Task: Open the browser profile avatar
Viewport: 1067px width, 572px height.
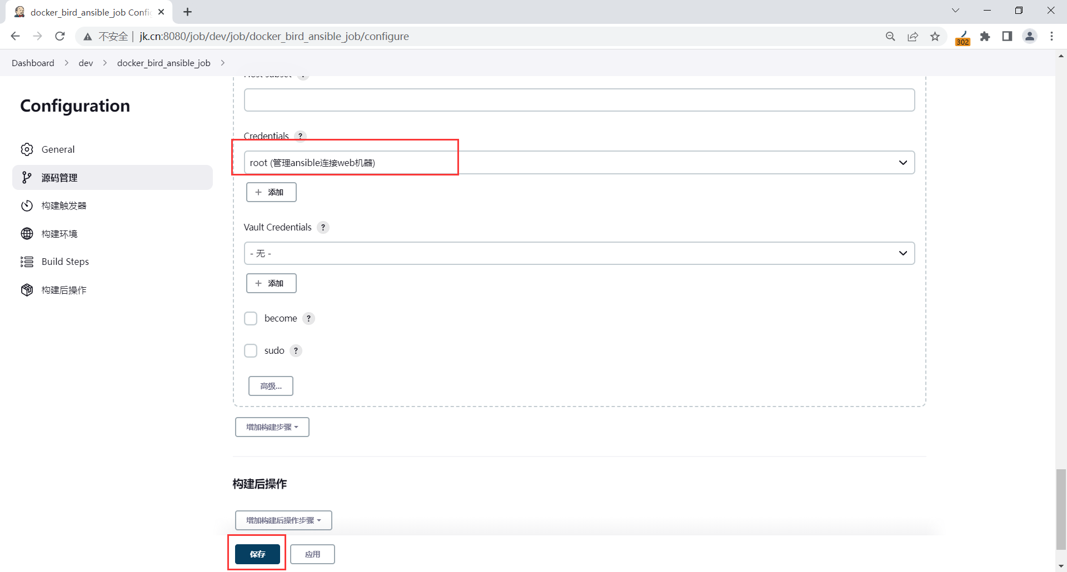Action: 1030,36
